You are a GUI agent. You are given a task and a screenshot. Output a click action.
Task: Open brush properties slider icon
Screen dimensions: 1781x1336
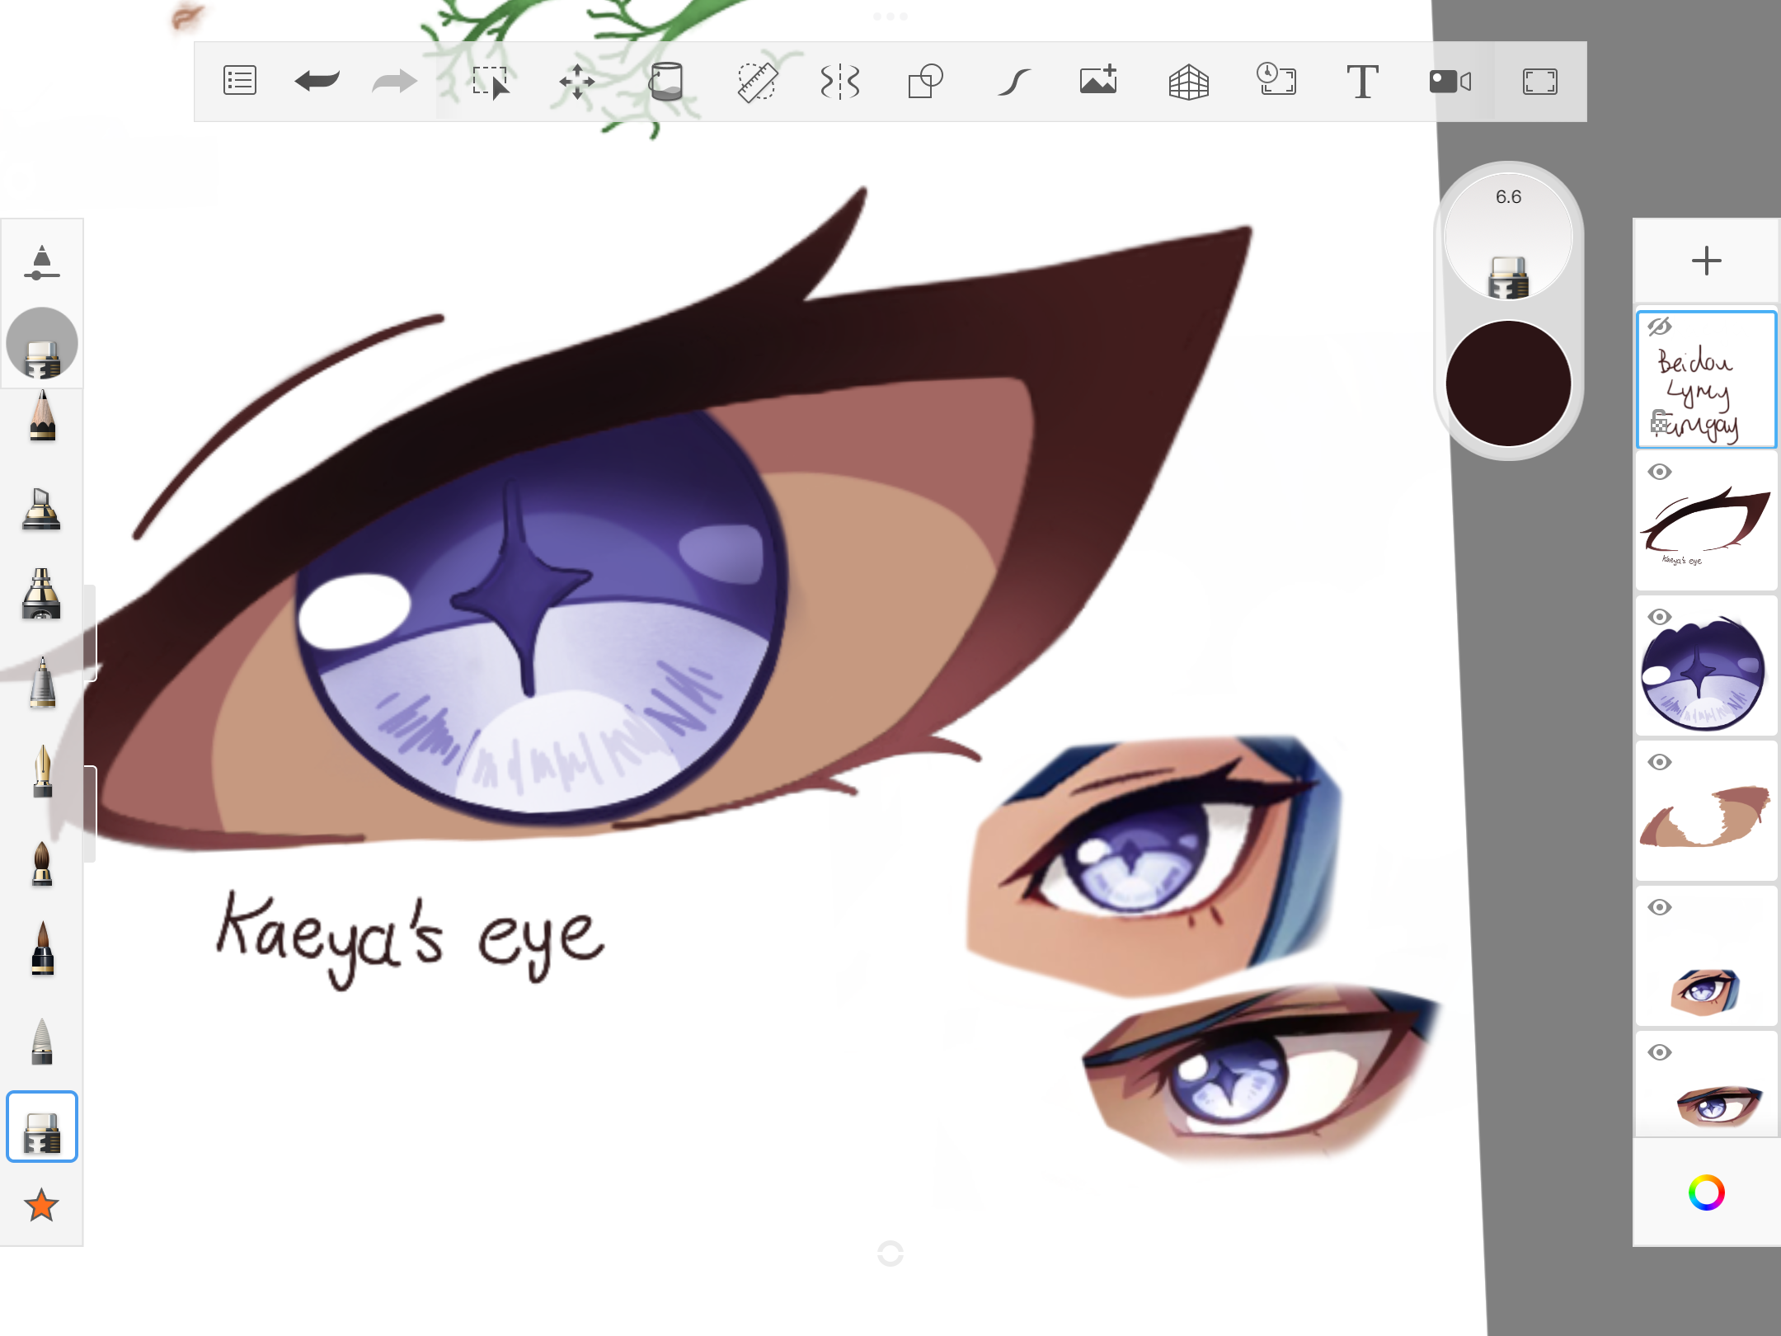pyautogui.click(x=41, y=263)
